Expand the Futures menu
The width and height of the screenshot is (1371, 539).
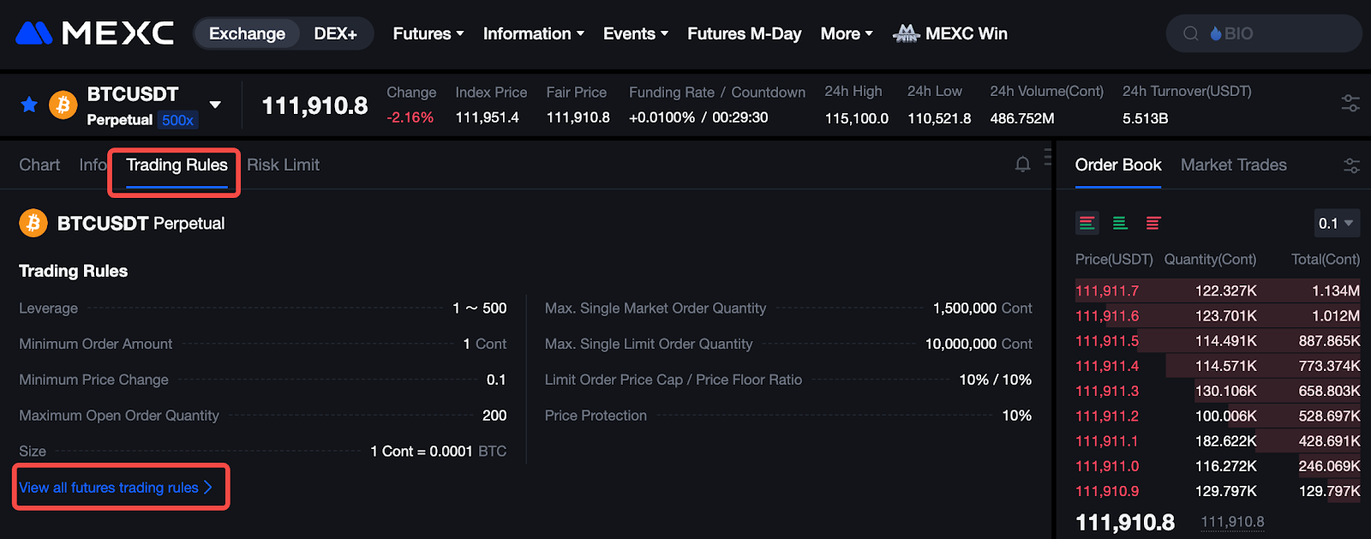click(x=428, y=33)
